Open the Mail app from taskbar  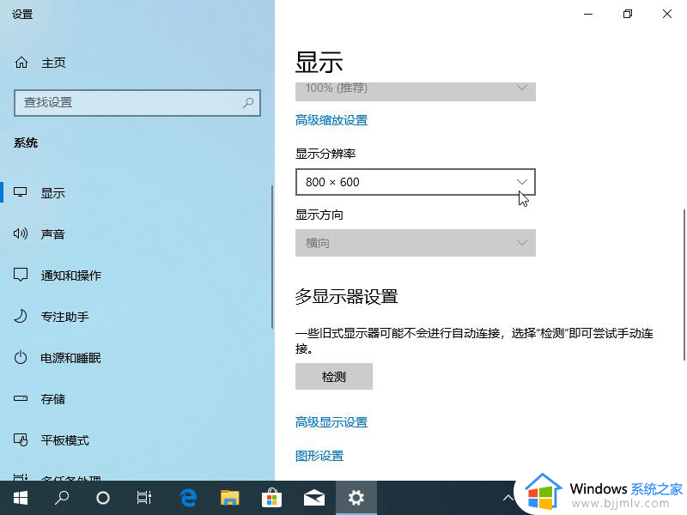click(x=314, y=498)
